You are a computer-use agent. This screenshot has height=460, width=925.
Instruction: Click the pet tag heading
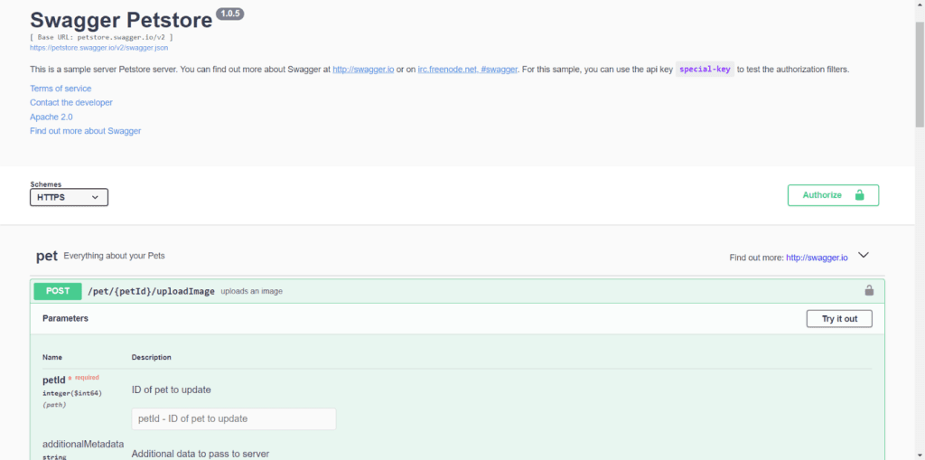47,256
